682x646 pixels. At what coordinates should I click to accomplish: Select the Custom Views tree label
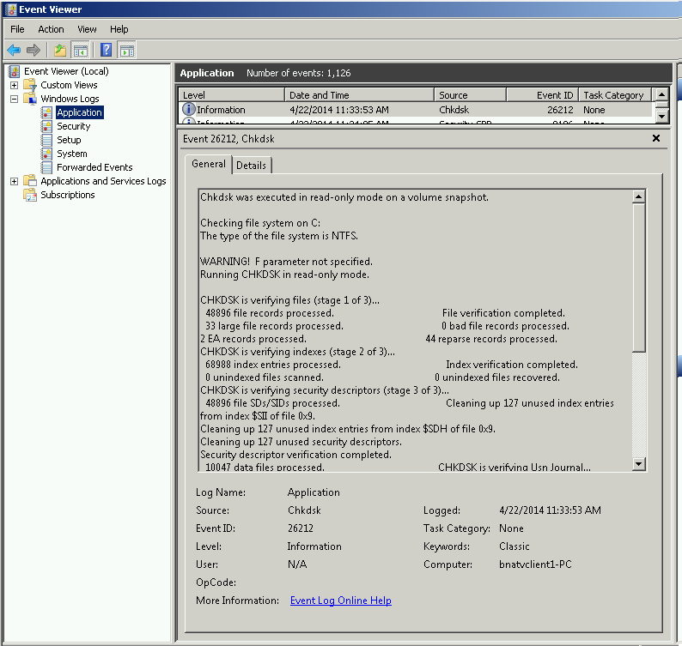coord(69,85)
